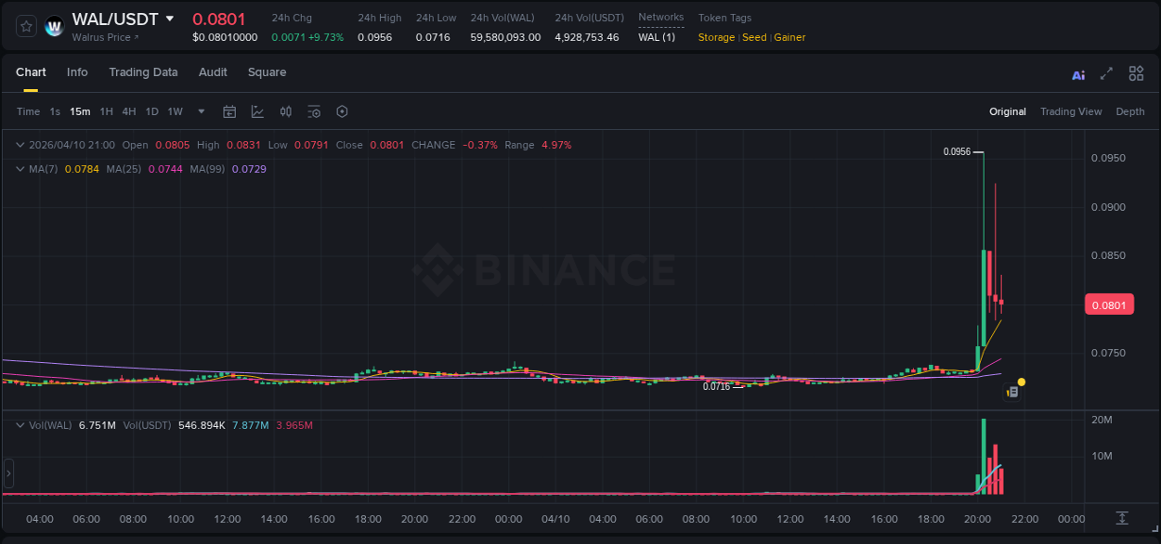Screen dimensions: 1161x544
Task: Open the widget layout picker
Action: pos(1136,73)
